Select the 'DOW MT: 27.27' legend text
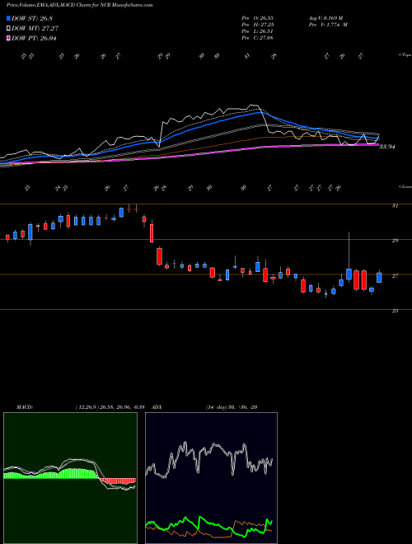 coord(35,29)
